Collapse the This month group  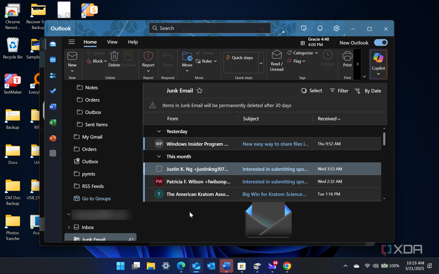159,157
